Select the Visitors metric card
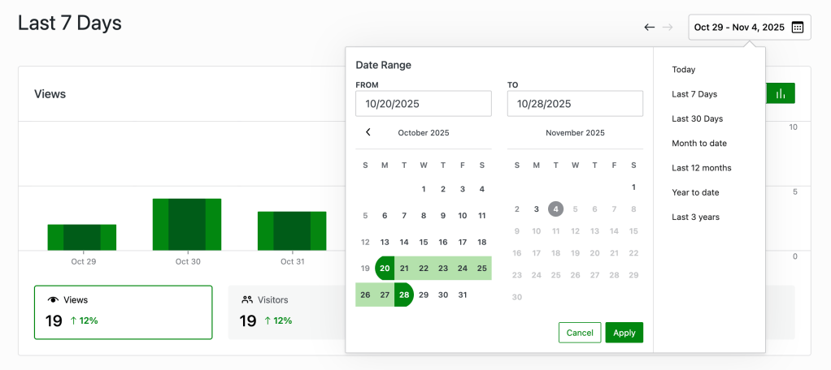 pyautogui.click(x=286, y=312)
